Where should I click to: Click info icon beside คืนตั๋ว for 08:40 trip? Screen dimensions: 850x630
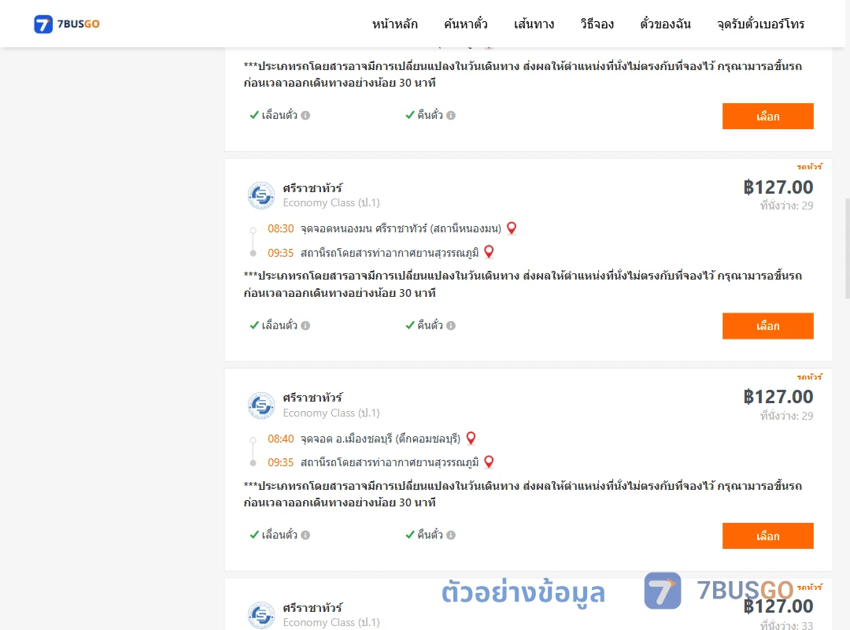pyautogui.click(x=450, y=535)
